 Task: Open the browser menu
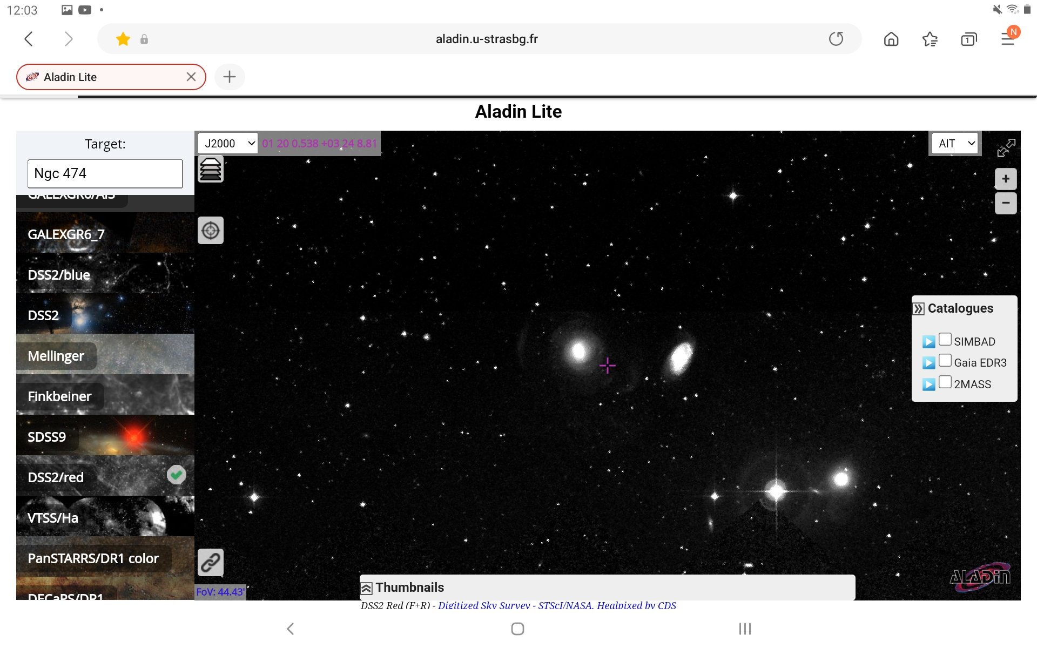click(1008, 39)
